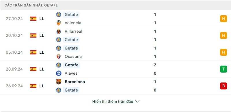231x112 pixels.
Task: Click Spain flag icon for 26.09.24 match
Action: click(33, 86)
